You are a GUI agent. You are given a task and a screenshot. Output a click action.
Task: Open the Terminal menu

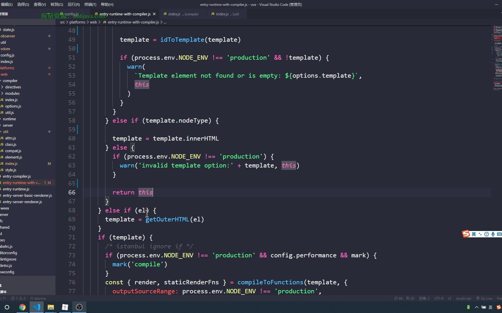[90, 4]
